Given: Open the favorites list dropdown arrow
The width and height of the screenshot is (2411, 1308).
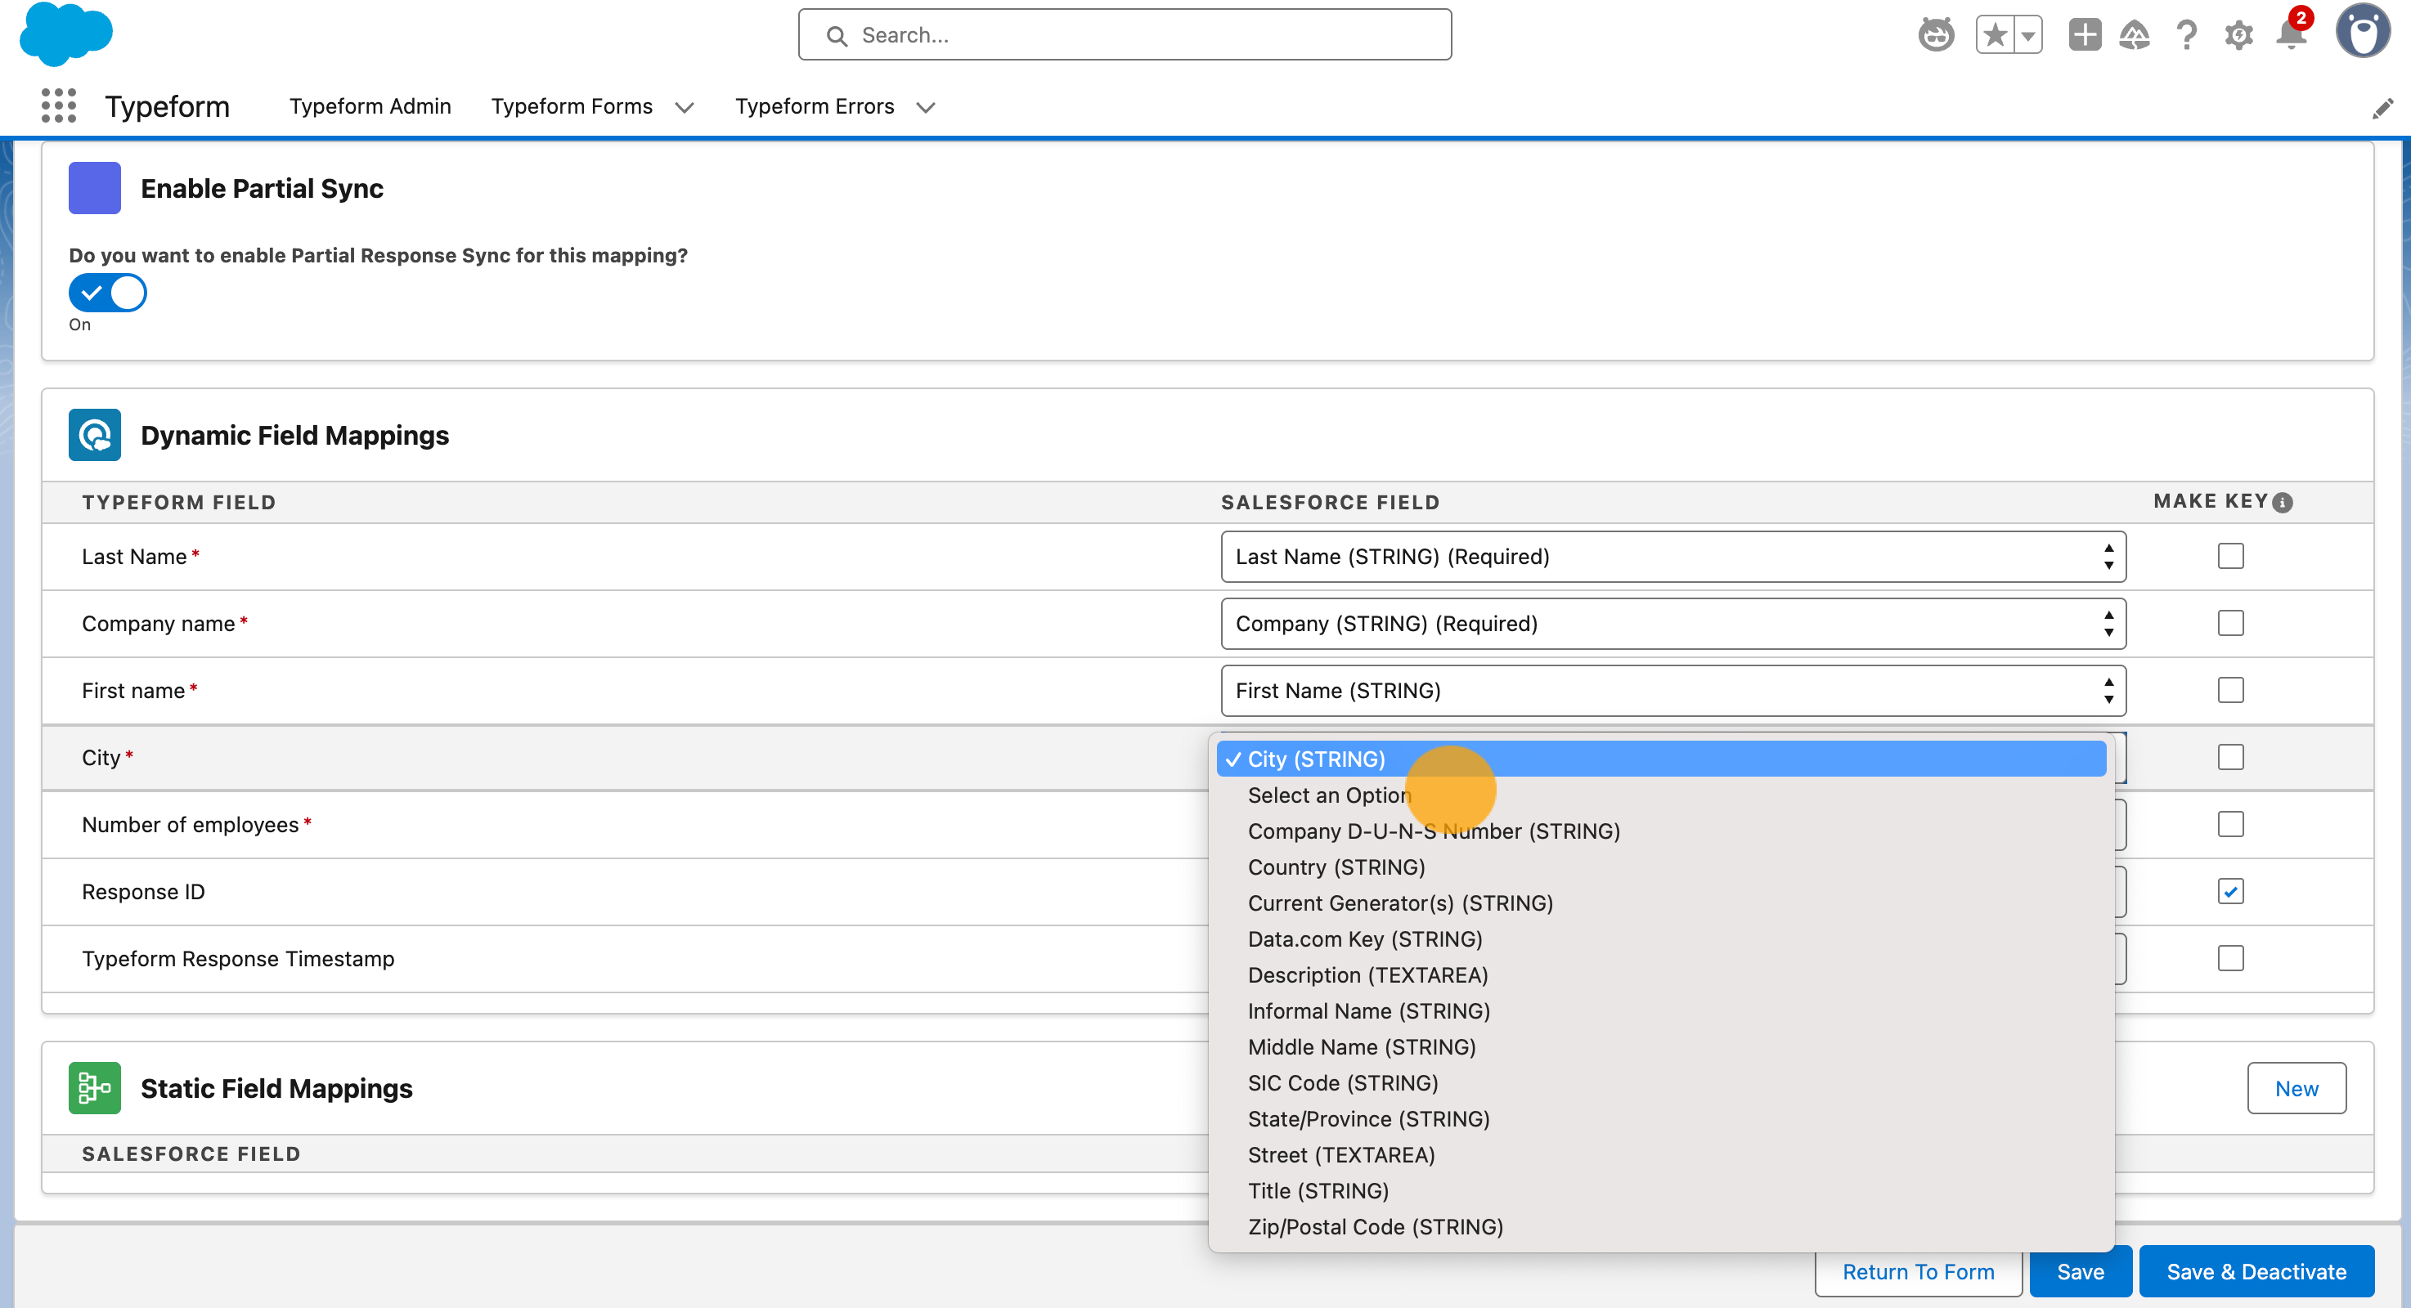Looking at the screenshot, I should point(2027,35).
